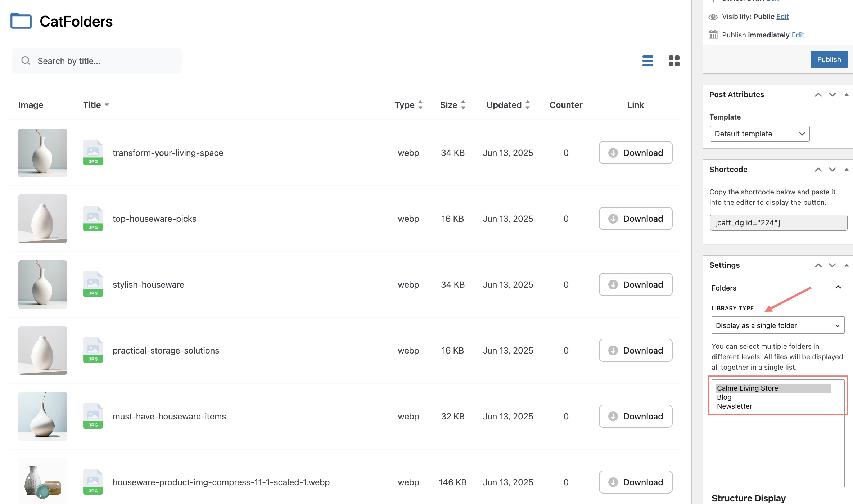Click the CatFolders folder logo icon

(21, 21)
